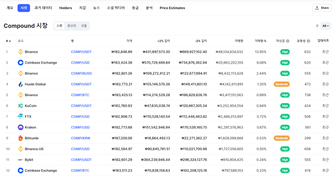This screenshot has height=176, width=335.
Task: Click liquidity score 738
Action: click(307, 95)
